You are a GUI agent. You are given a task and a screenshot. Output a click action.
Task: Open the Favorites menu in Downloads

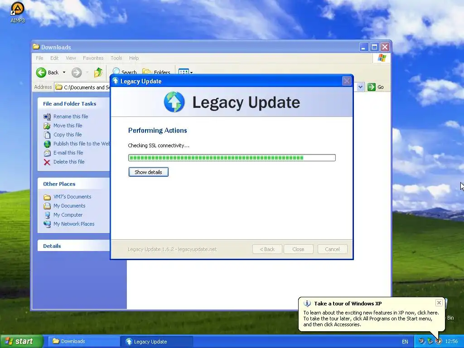pos(93,58)
